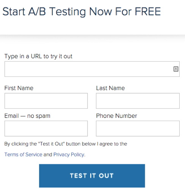Screen dimensions: 185x189
Task: Select the Last Name text box
Action: [x=138, y=101]
